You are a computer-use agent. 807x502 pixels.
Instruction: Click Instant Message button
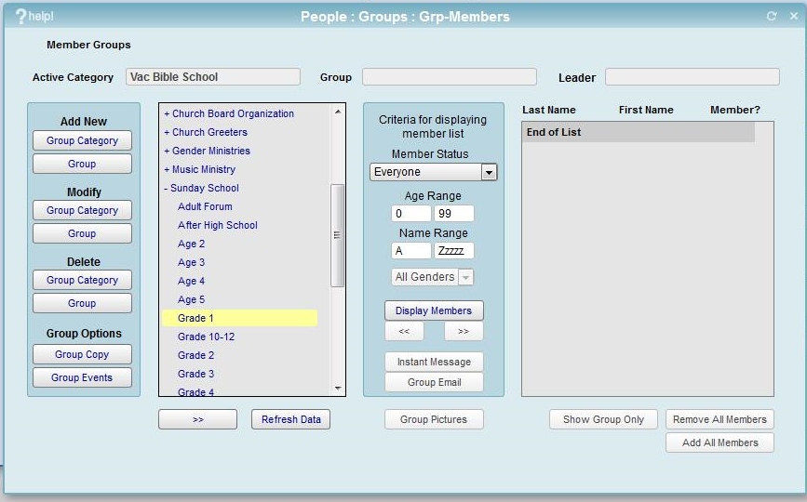click(x=434, y=362)
